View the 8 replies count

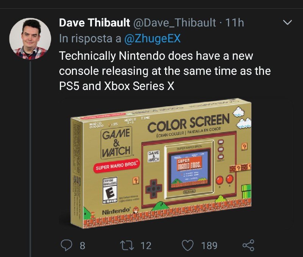coord(82,246)
